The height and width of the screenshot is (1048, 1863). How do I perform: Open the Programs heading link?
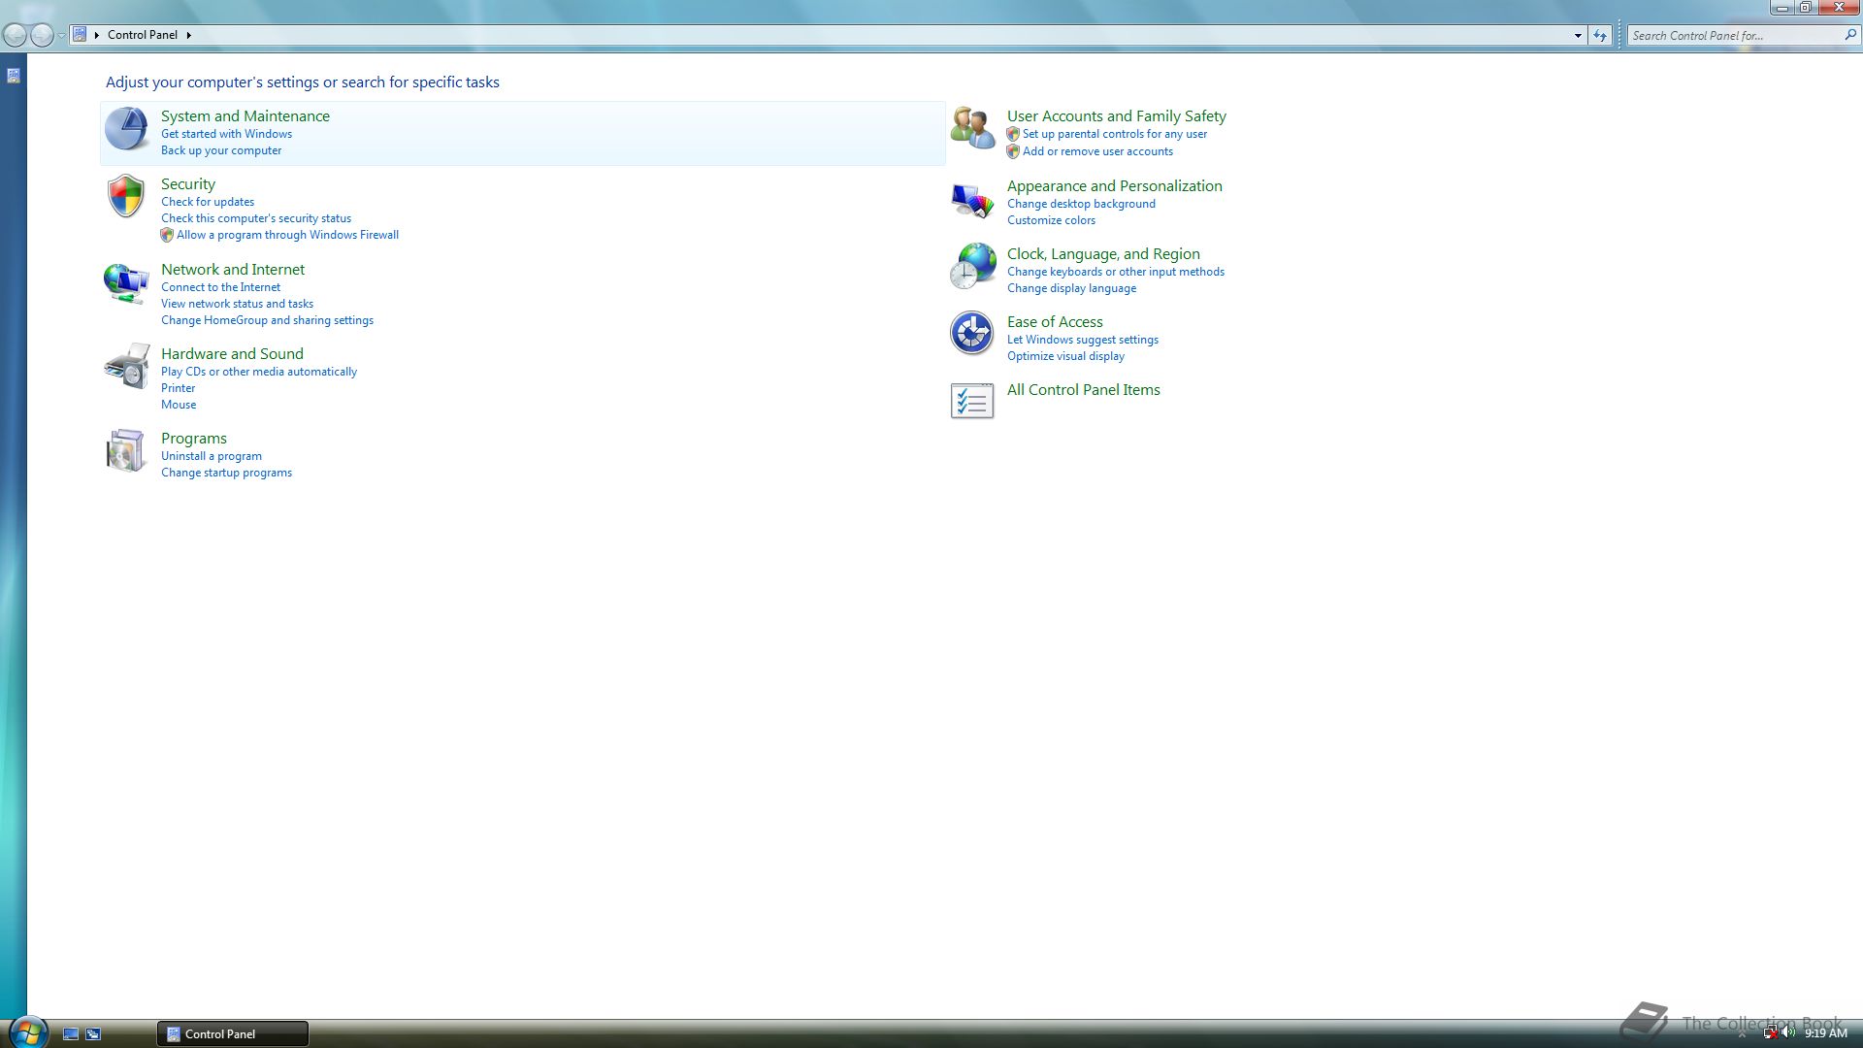[194, 438]
